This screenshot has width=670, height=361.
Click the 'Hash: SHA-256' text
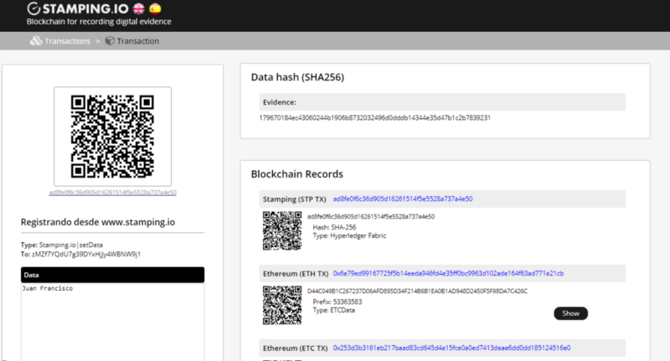pyautogui.click(x=334, y=227)
